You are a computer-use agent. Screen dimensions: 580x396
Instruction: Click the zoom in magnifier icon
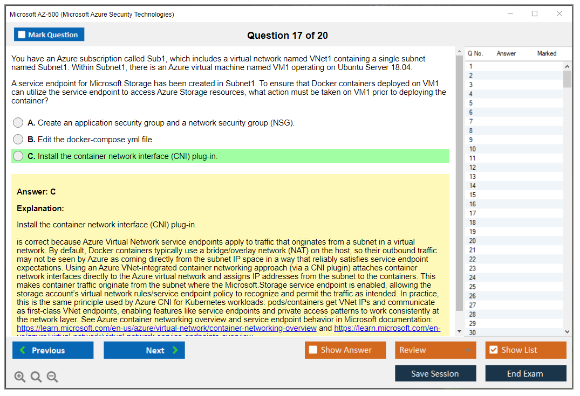tap(20, 377)
